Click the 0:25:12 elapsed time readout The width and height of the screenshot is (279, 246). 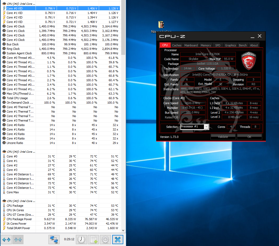click(x=69, y=239)
